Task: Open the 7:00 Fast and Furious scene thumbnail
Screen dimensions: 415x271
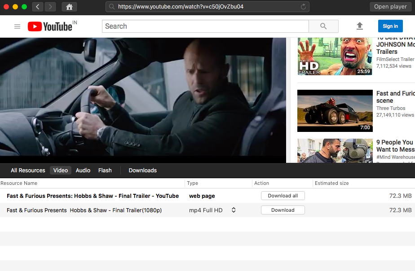Action: 335,111
